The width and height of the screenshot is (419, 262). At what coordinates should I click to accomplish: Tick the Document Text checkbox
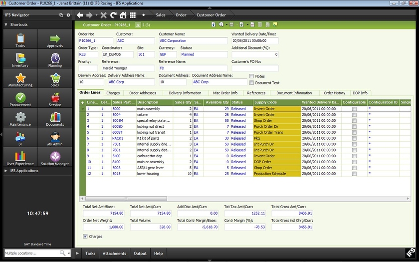252,83
